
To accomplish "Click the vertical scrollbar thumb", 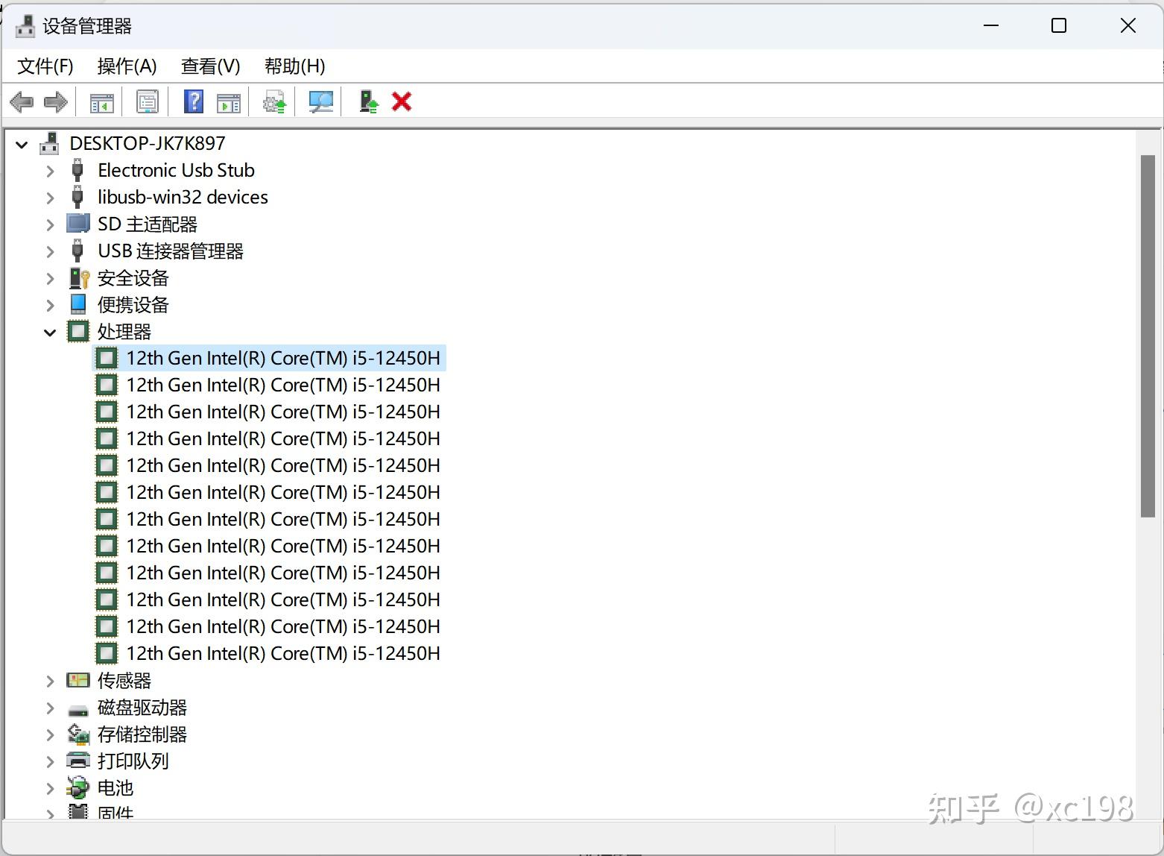I will point(1148,336).
